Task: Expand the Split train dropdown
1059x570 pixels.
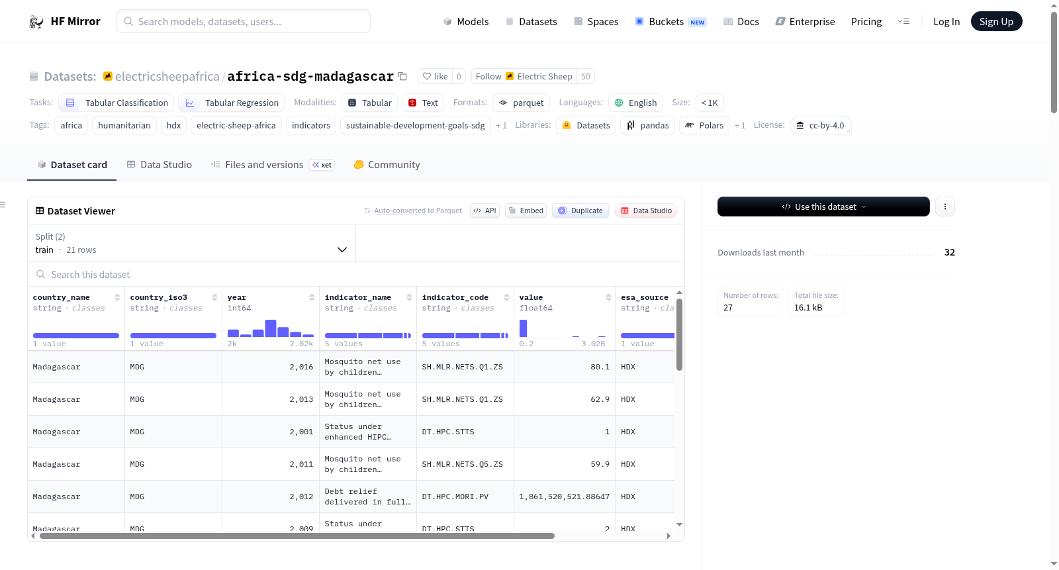Action: [x=191, y=243]
